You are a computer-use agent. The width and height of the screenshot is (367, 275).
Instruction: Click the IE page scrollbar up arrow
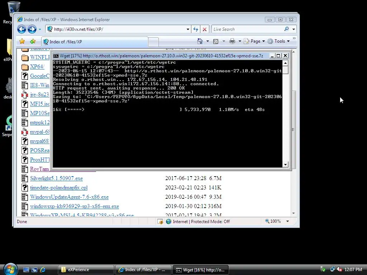[x=294, y=52]
